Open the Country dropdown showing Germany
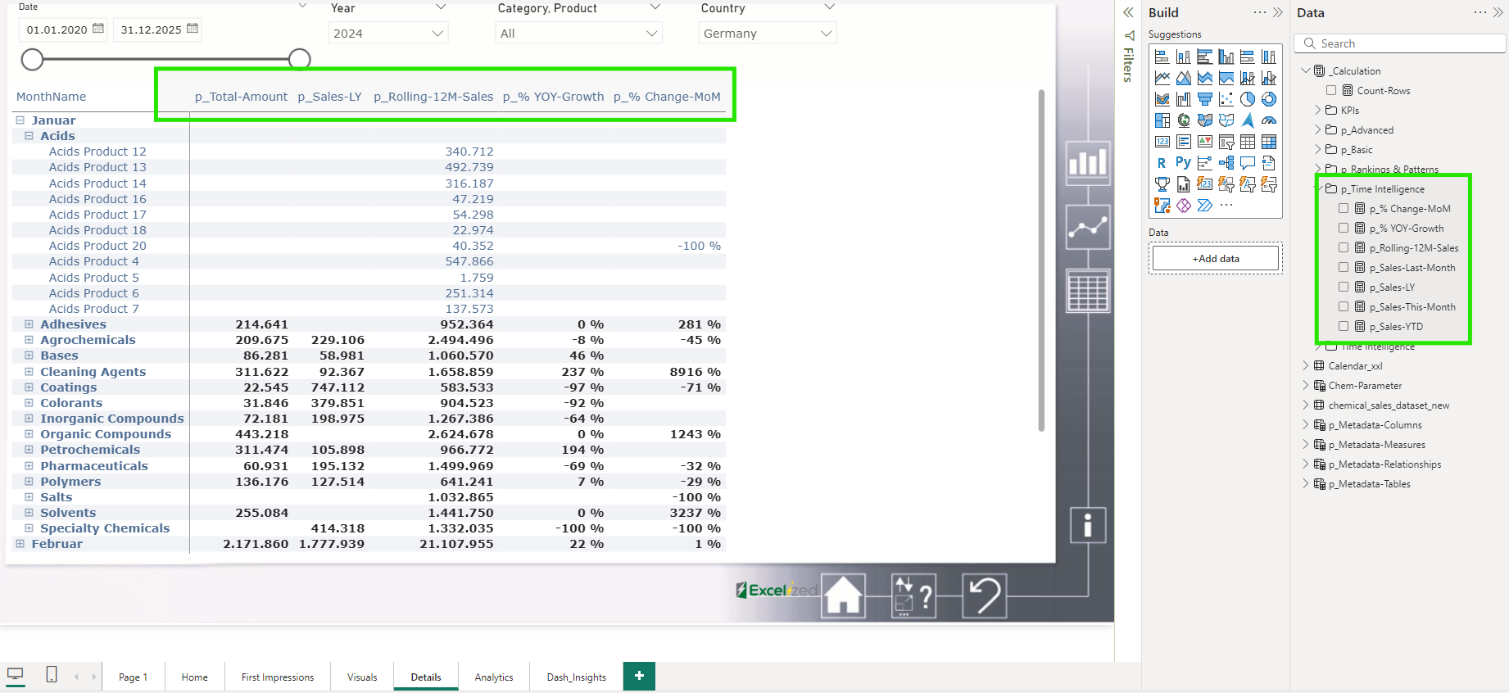Screen dimensions: 1509x693 [x=768, y=34]
